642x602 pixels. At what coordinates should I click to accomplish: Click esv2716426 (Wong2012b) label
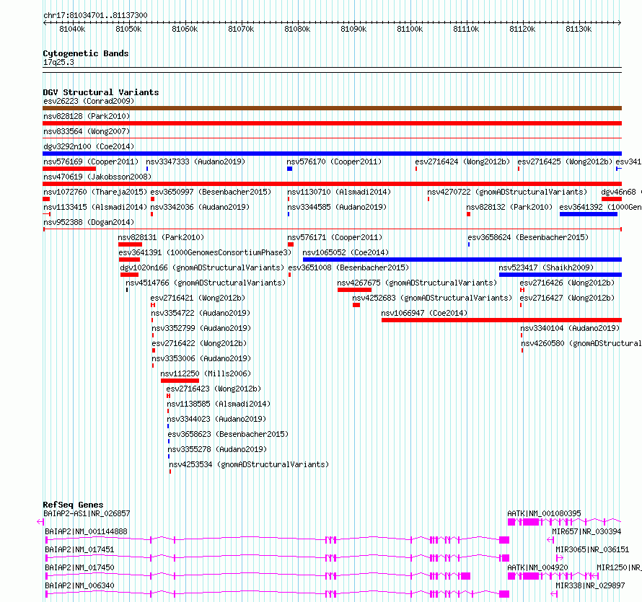tap(567, 283)
